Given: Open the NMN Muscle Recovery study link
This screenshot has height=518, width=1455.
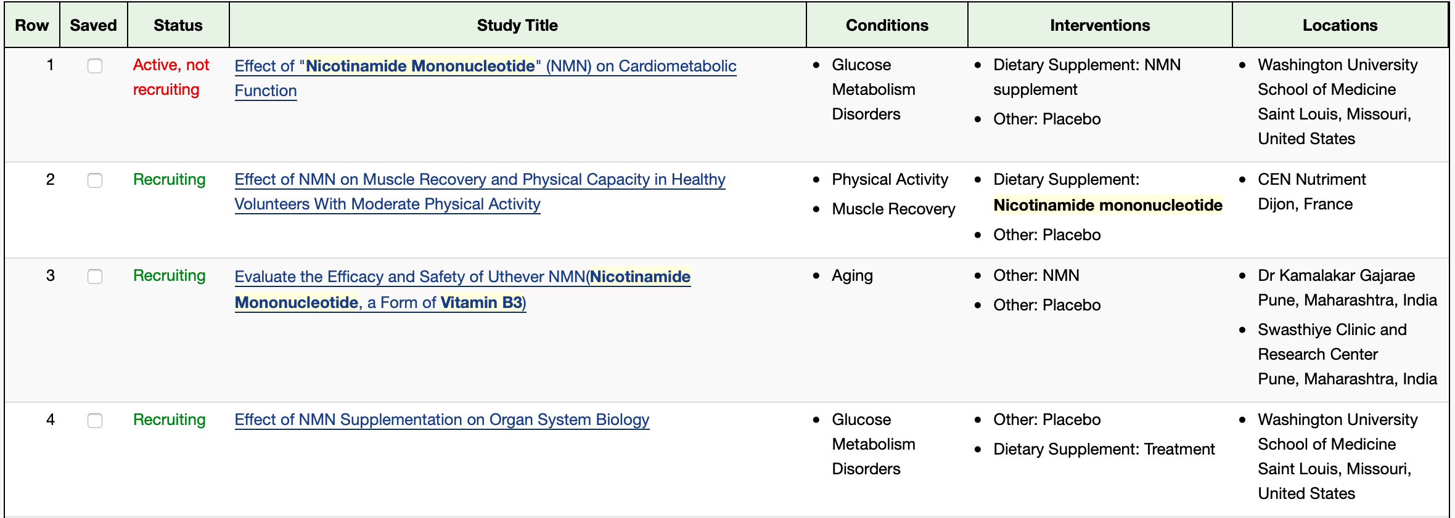Looking at the screenshot, I should pyautogui.click(x=480, y=192).
